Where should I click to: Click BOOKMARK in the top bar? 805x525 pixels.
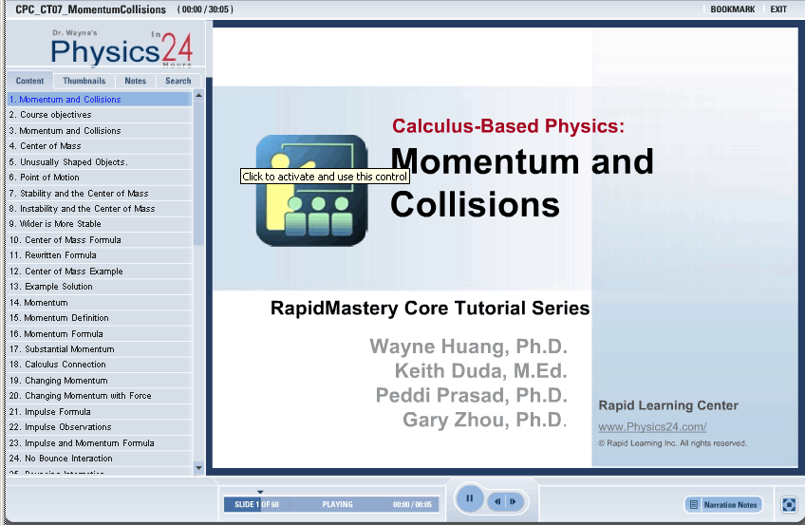click(x=732, y=9)
